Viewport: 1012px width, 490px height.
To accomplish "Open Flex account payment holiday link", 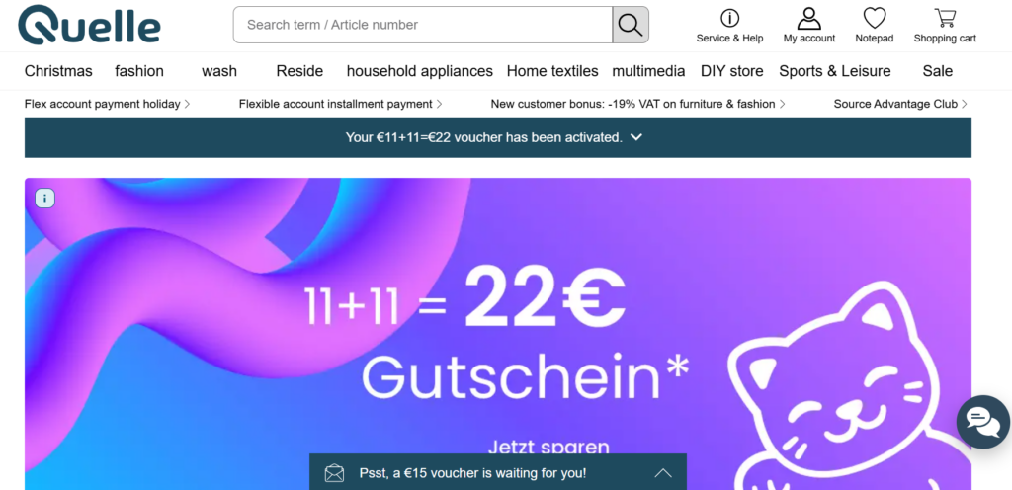I will [107, 104].
